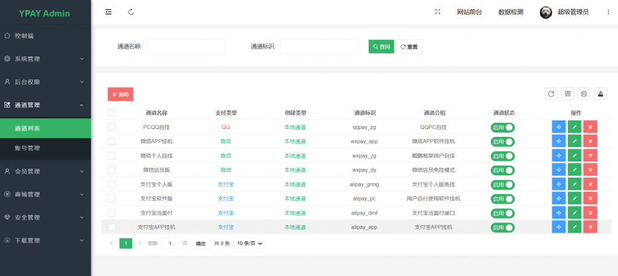
Task: Click the previous page arrow
Action: (112, 243)
